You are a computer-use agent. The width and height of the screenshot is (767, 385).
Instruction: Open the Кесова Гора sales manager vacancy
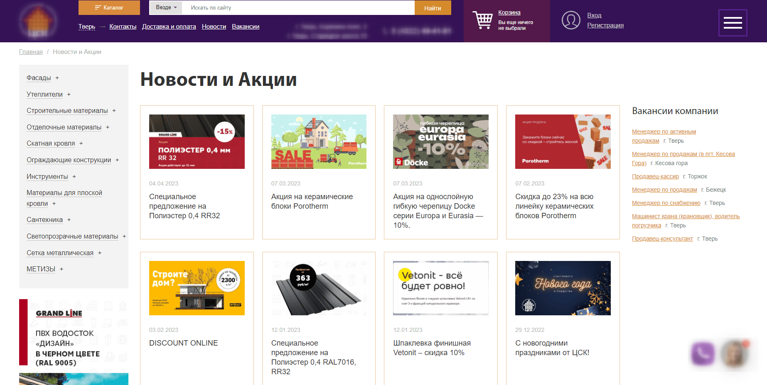click(x=683, y=158)
